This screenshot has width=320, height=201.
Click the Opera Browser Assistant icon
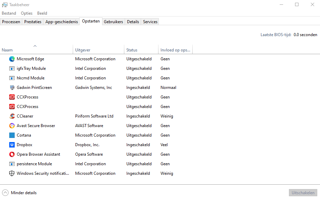coord(12,154)
